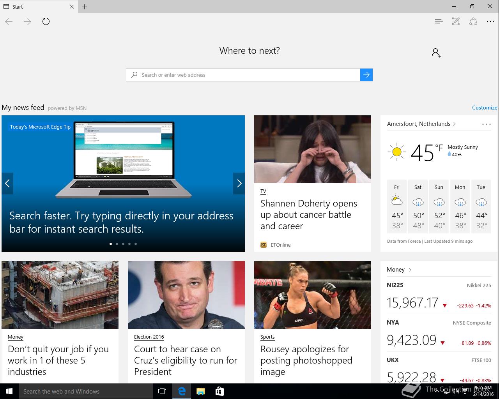Open the Hub panel
The image size is (499, 399).
tap(439, 21)
